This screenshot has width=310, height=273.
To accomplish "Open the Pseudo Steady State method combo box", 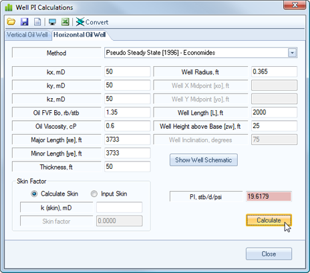I will point(200,53).
